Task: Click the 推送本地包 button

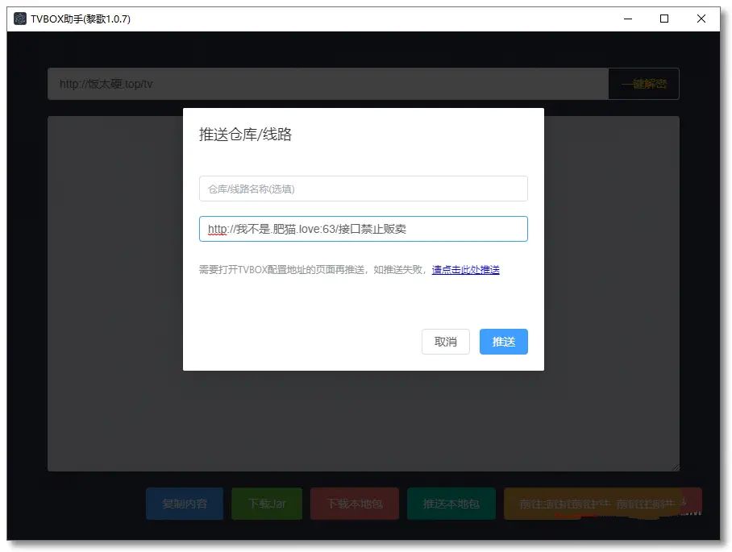Action: (x=451, y=504)
